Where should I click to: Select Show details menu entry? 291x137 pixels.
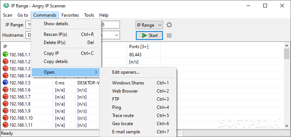(66, 24)
